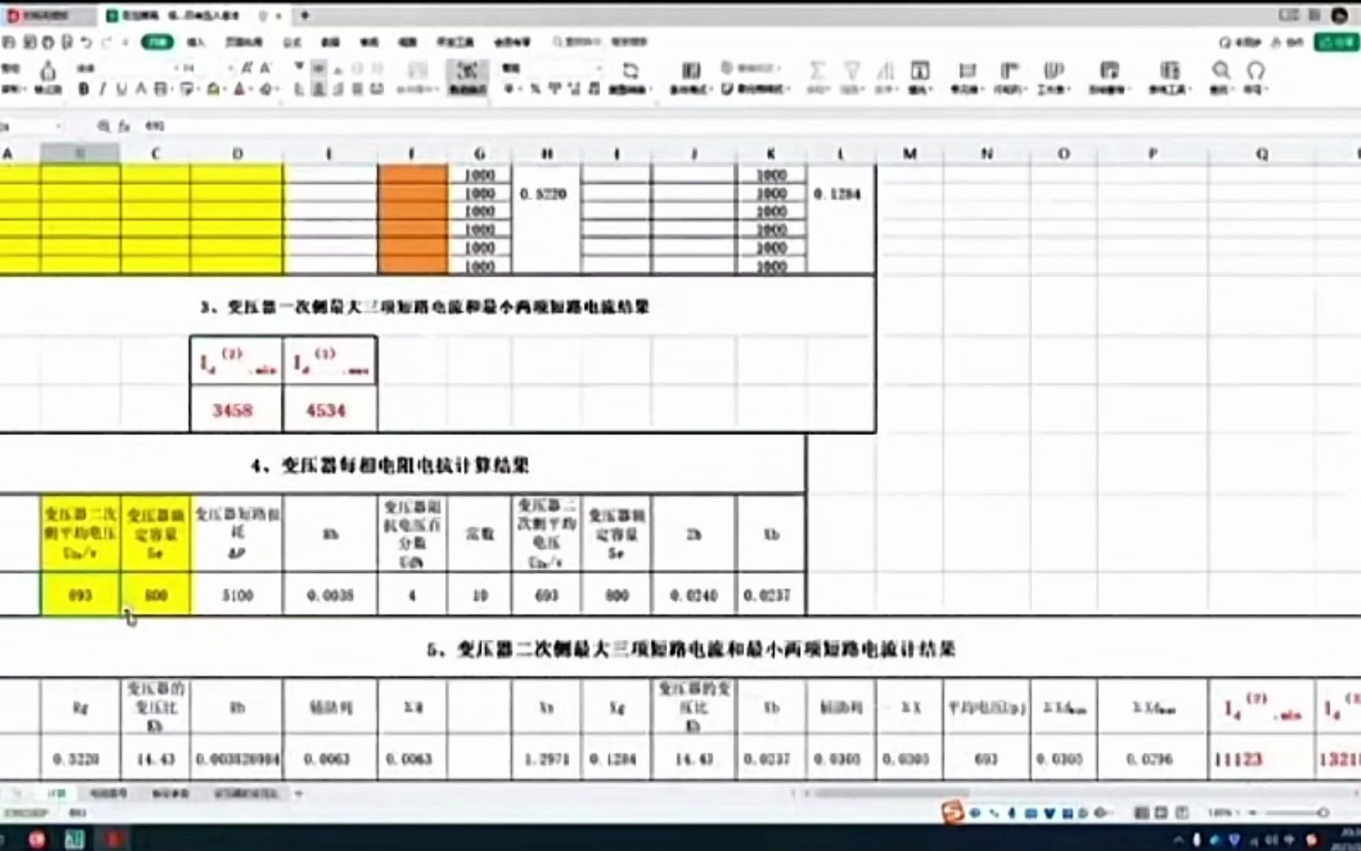Click the green Share button at top right
This screenshot has width=1361, height=851.
[x=1336, y=42]
